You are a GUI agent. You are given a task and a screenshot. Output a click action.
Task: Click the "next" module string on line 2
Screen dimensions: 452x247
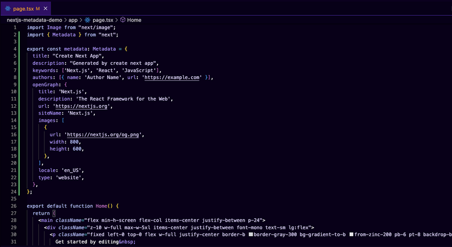point(107,34)
